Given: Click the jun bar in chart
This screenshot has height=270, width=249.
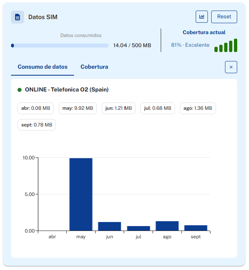Looking at the screenshot, I should [x=109, y=226].
